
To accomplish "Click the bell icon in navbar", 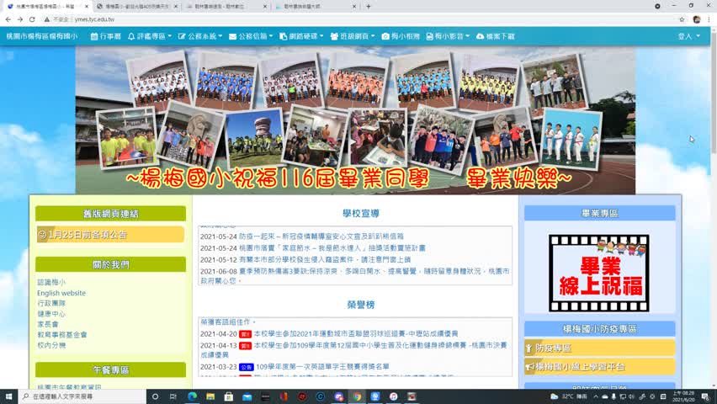I will [131, 36].
